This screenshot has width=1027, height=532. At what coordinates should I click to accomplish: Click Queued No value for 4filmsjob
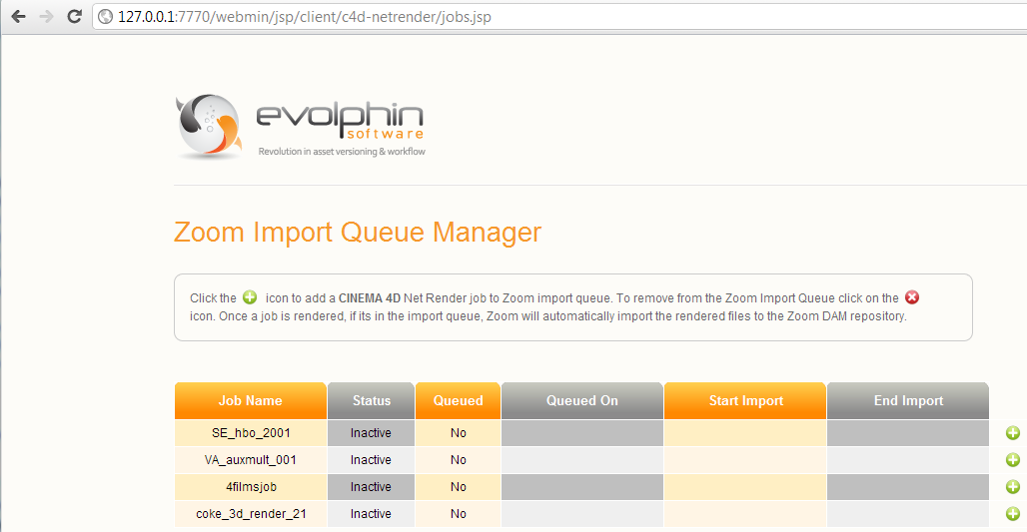458,487
